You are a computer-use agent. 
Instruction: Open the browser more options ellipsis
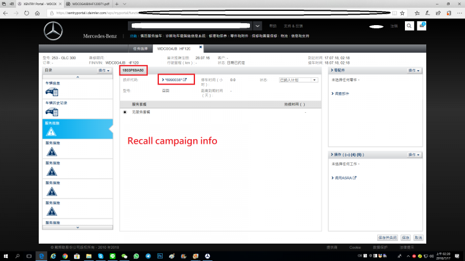[x=459, y=13]
